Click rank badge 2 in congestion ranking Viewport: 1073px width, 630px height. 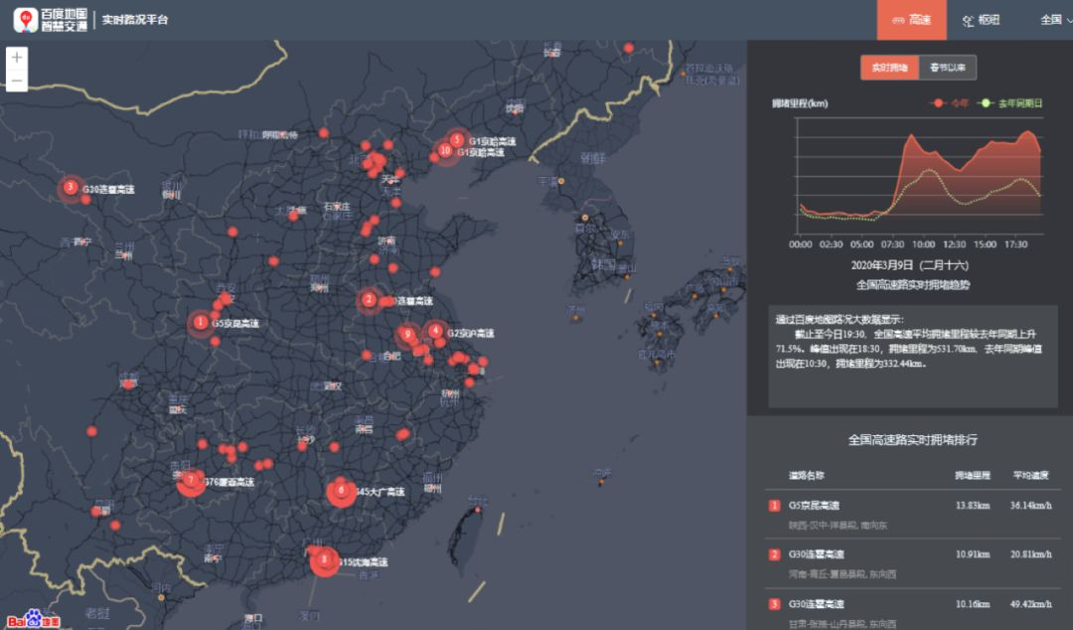[x=774, y=554]
